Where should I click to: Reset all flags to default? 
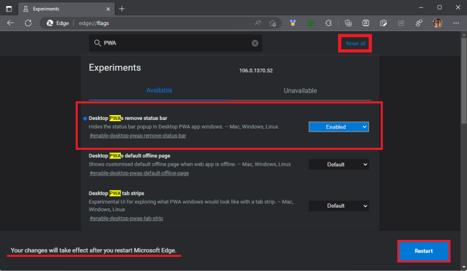point(355,43)
